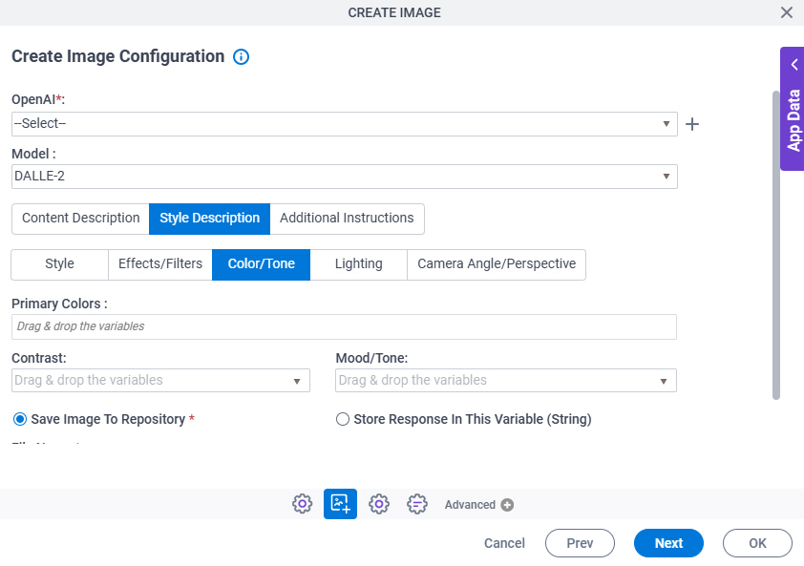Click the vertical scrollbar of the form

coord(776,245)
